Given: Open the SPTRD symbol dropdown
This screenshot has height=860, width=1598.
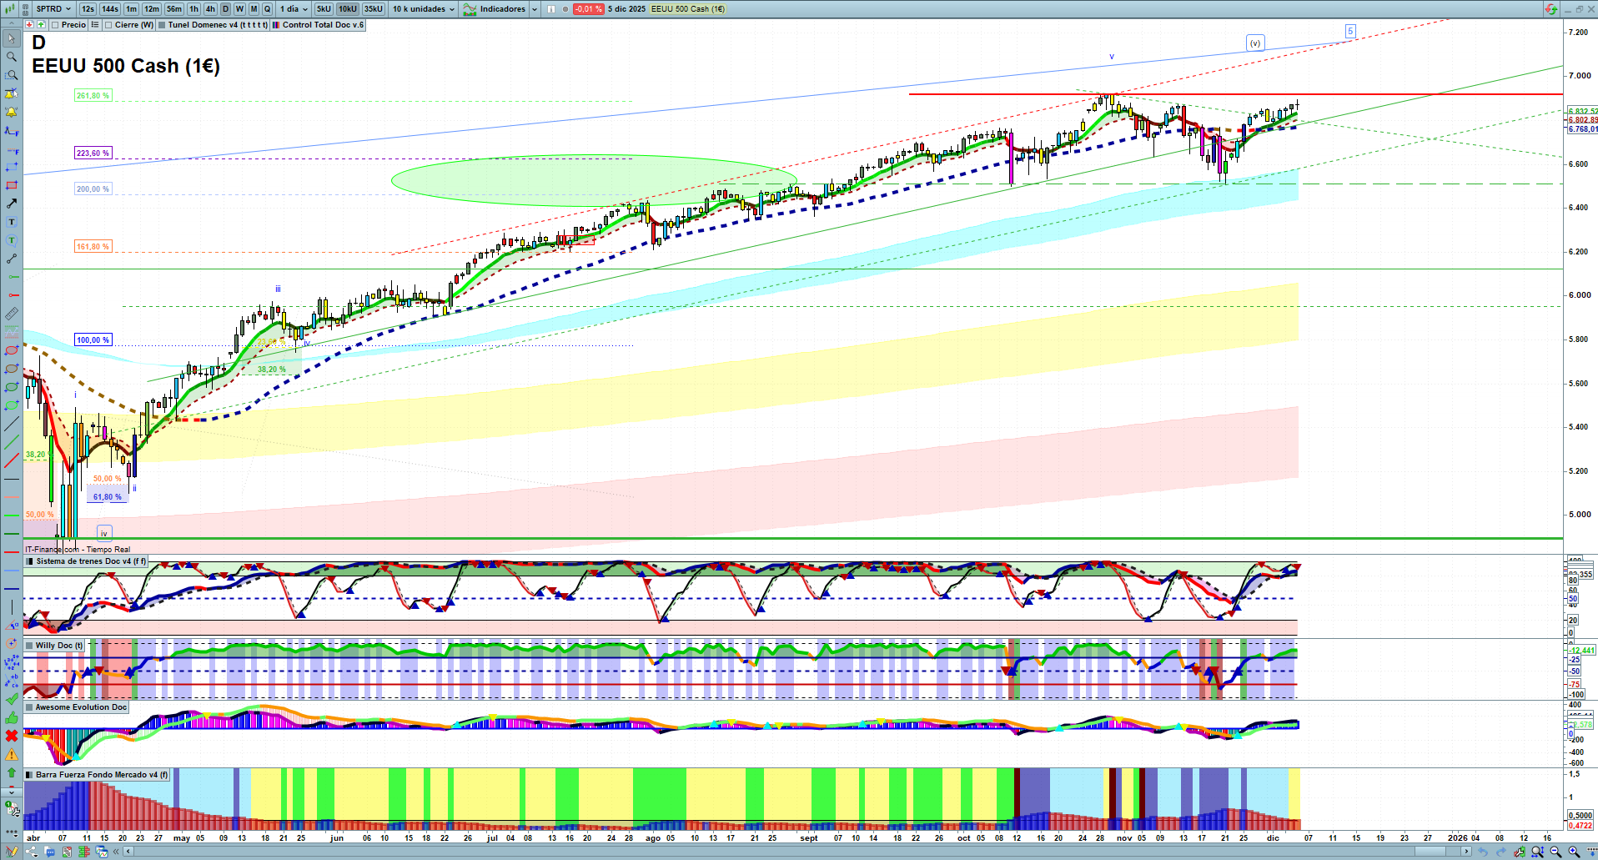Looking at the screenshot, I should (53, 9).
